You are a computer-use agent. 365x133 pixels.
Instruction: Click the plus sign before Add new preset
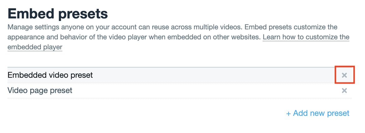pyautogui.click(x=289, y=113)
